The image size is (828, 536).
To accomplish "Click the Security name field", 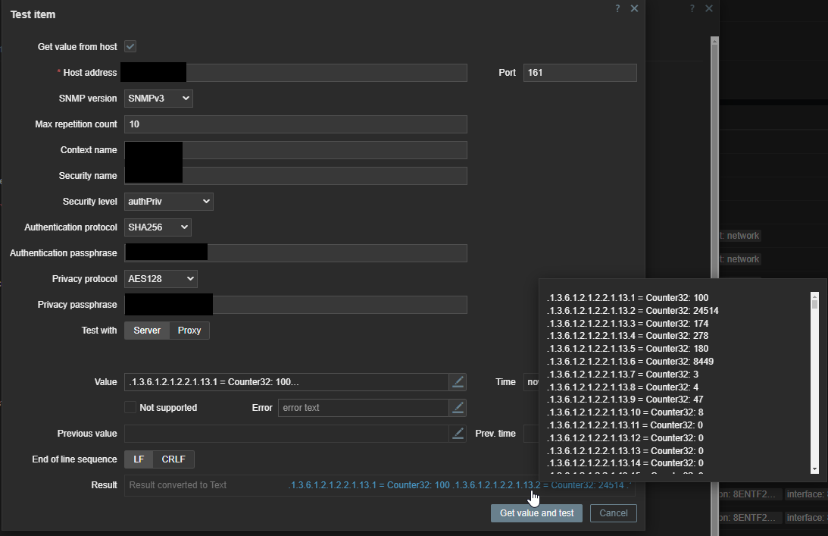I will click(295, 175).
